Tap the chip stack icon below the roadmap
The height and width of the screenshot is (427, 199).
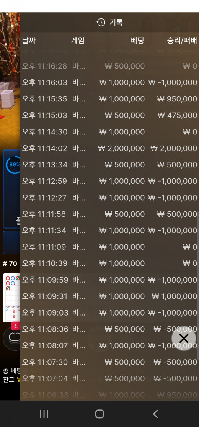click(x=13, y=338)
